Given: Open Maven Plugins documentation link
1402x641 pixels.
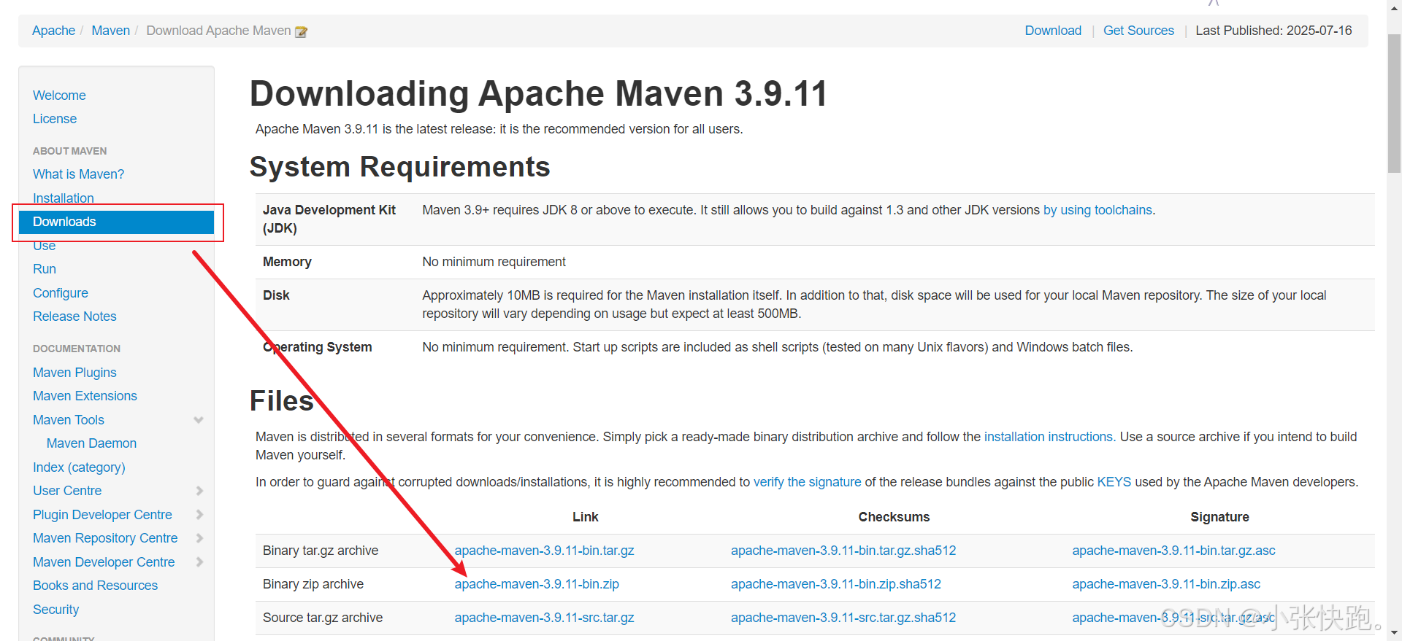Looking at the screenshot, I should click(74, 373).
